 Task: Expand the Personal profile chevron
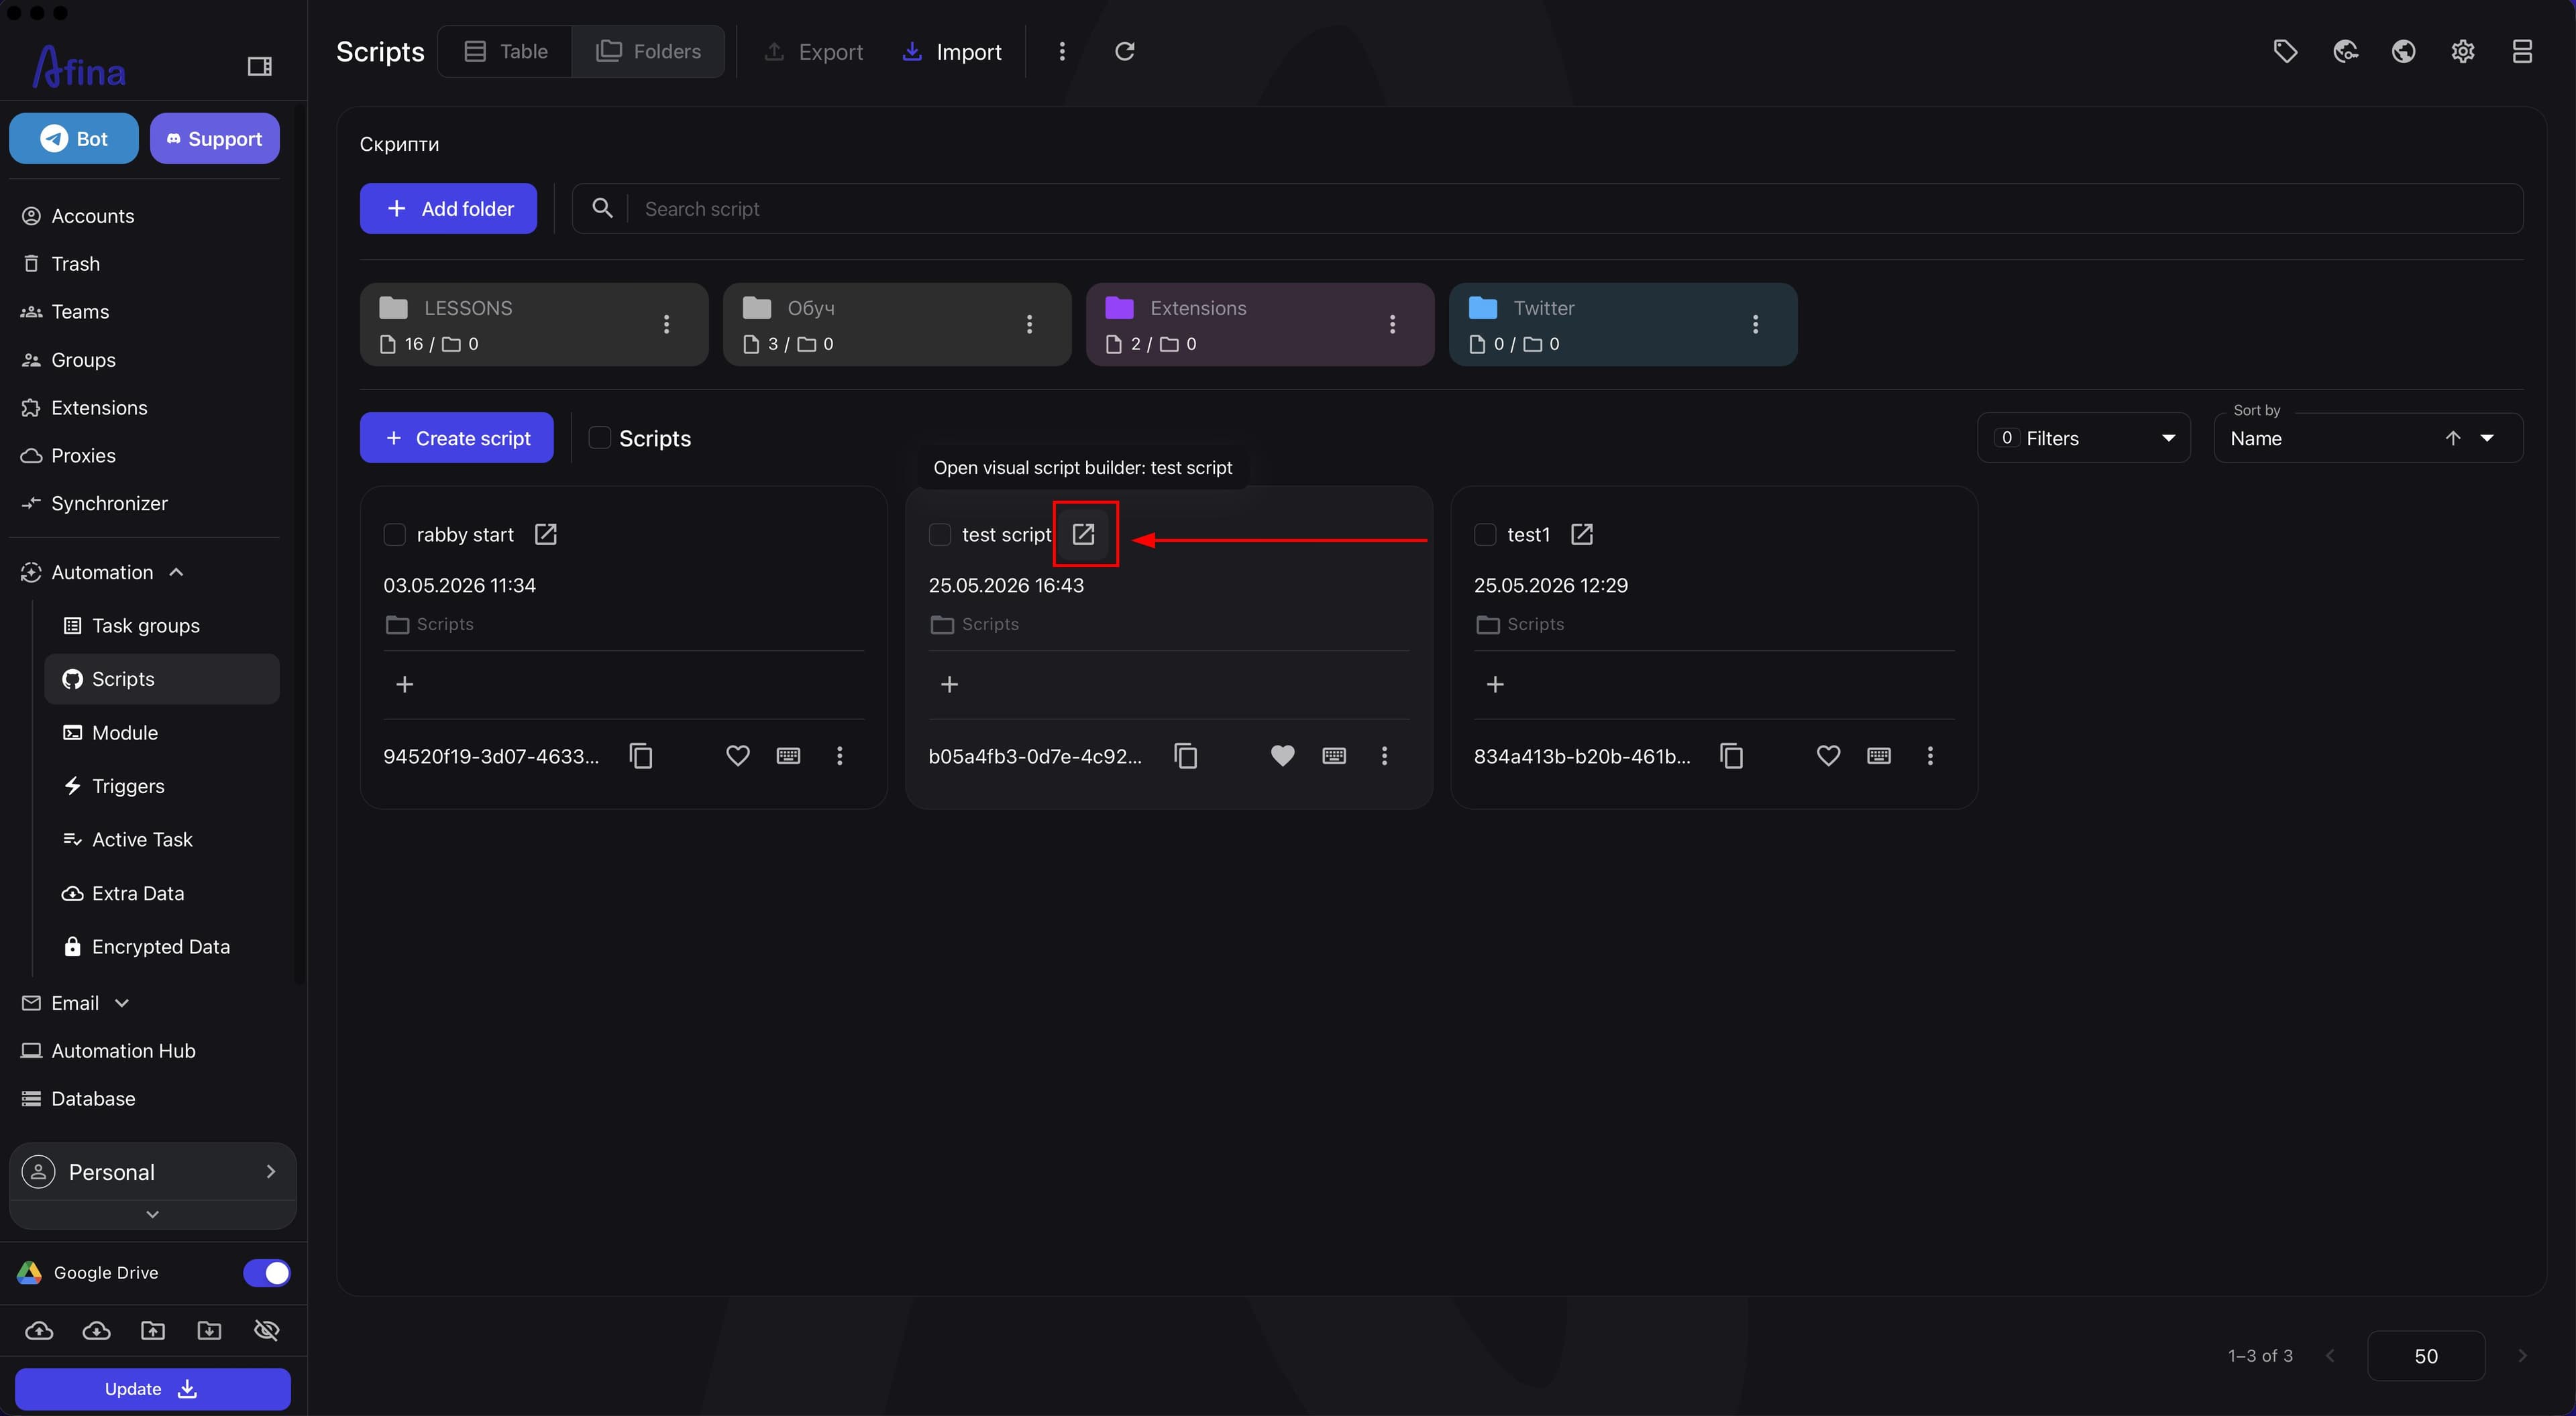pos(270,1171)
